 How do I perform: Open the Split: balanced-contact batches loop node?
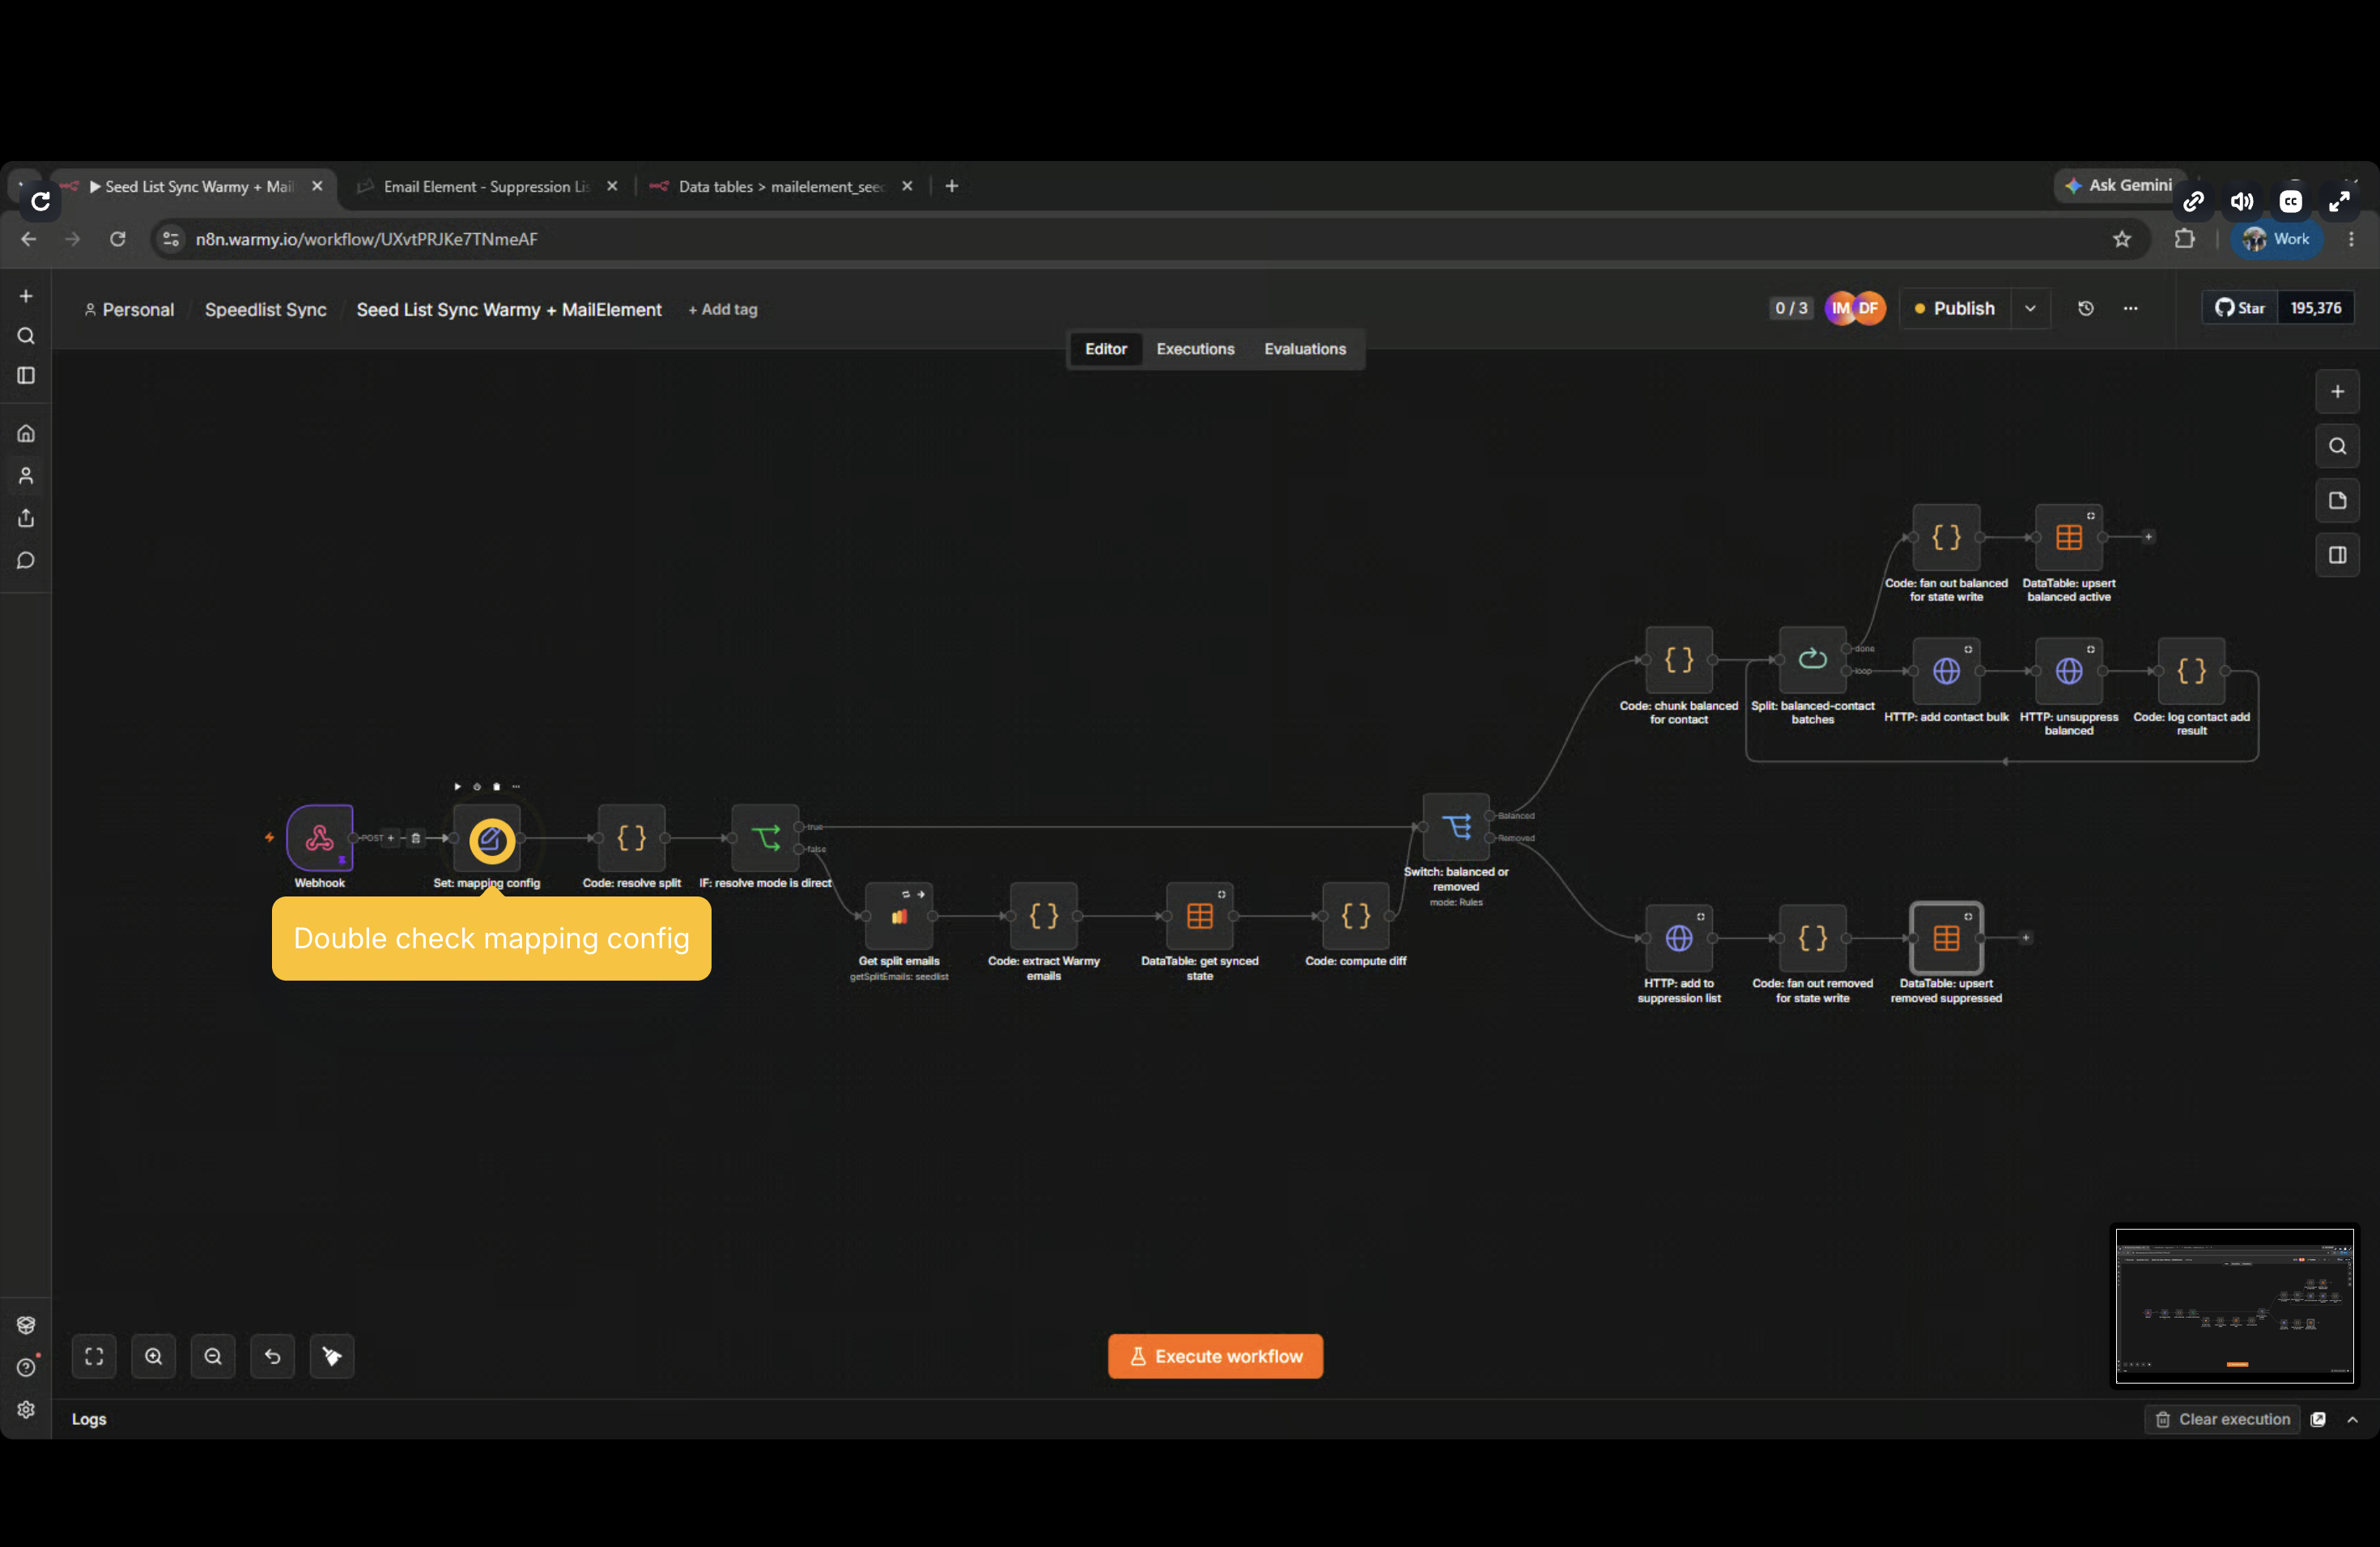pos(1812,659)
